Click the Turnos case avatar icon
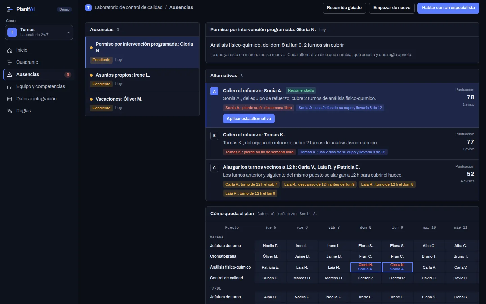The image size is (486, 304). pyautogui.click(x=12, y=32)
